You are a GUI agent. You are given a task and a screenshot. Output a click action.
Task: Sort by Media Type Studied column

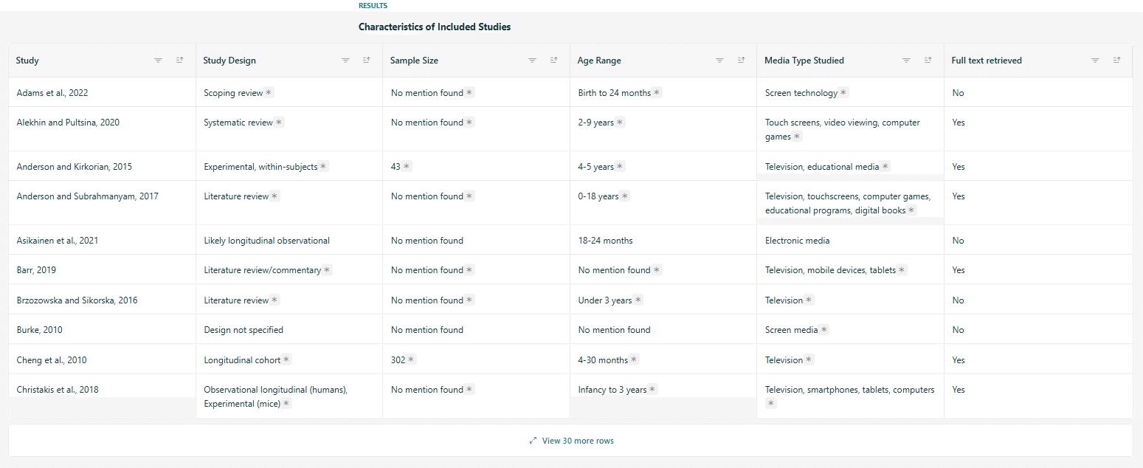pyautogui.click(x=928, y=61)
